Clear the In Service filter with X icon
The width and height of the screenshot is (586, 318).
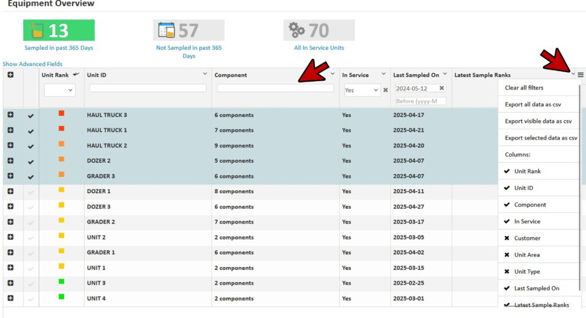coord(386,90)
